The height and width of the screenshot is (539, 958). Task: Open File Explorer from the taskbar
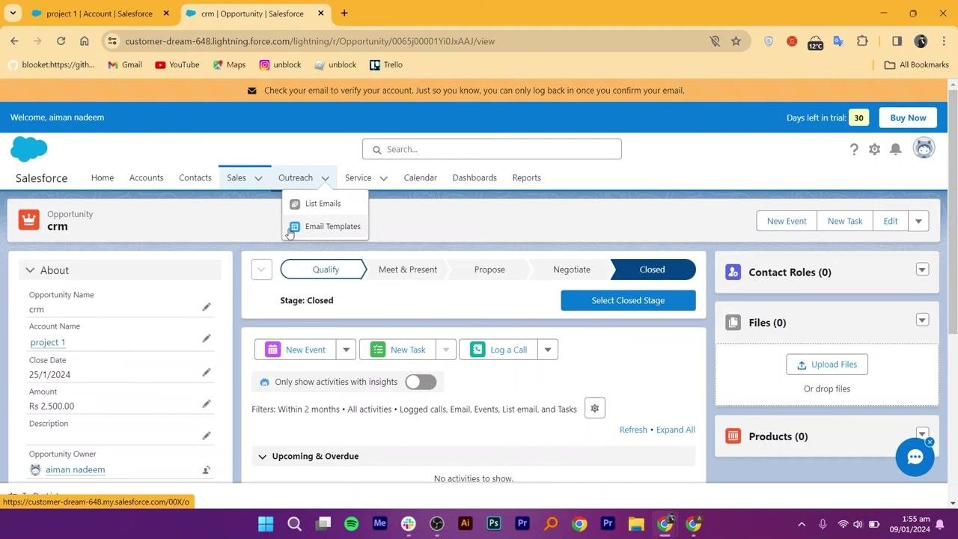point(635,523)
